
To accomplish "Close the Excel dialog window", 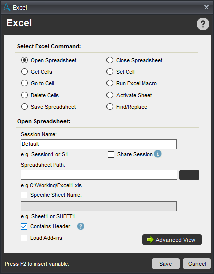I will click(206, 7).
